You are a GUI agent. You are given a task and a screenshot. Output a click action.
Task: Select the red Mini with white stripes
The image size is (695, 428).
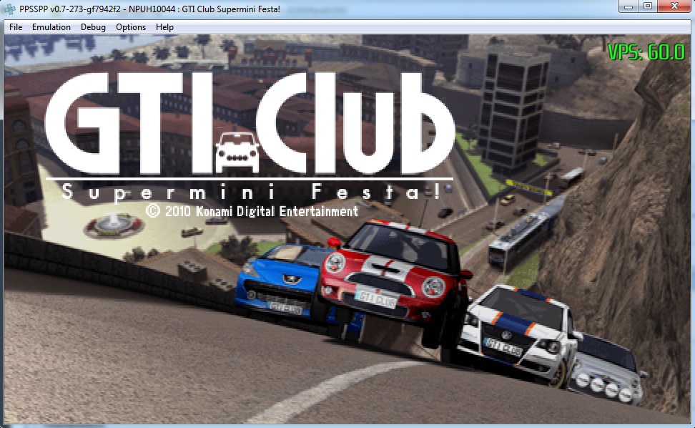click(x=393, y=276)
